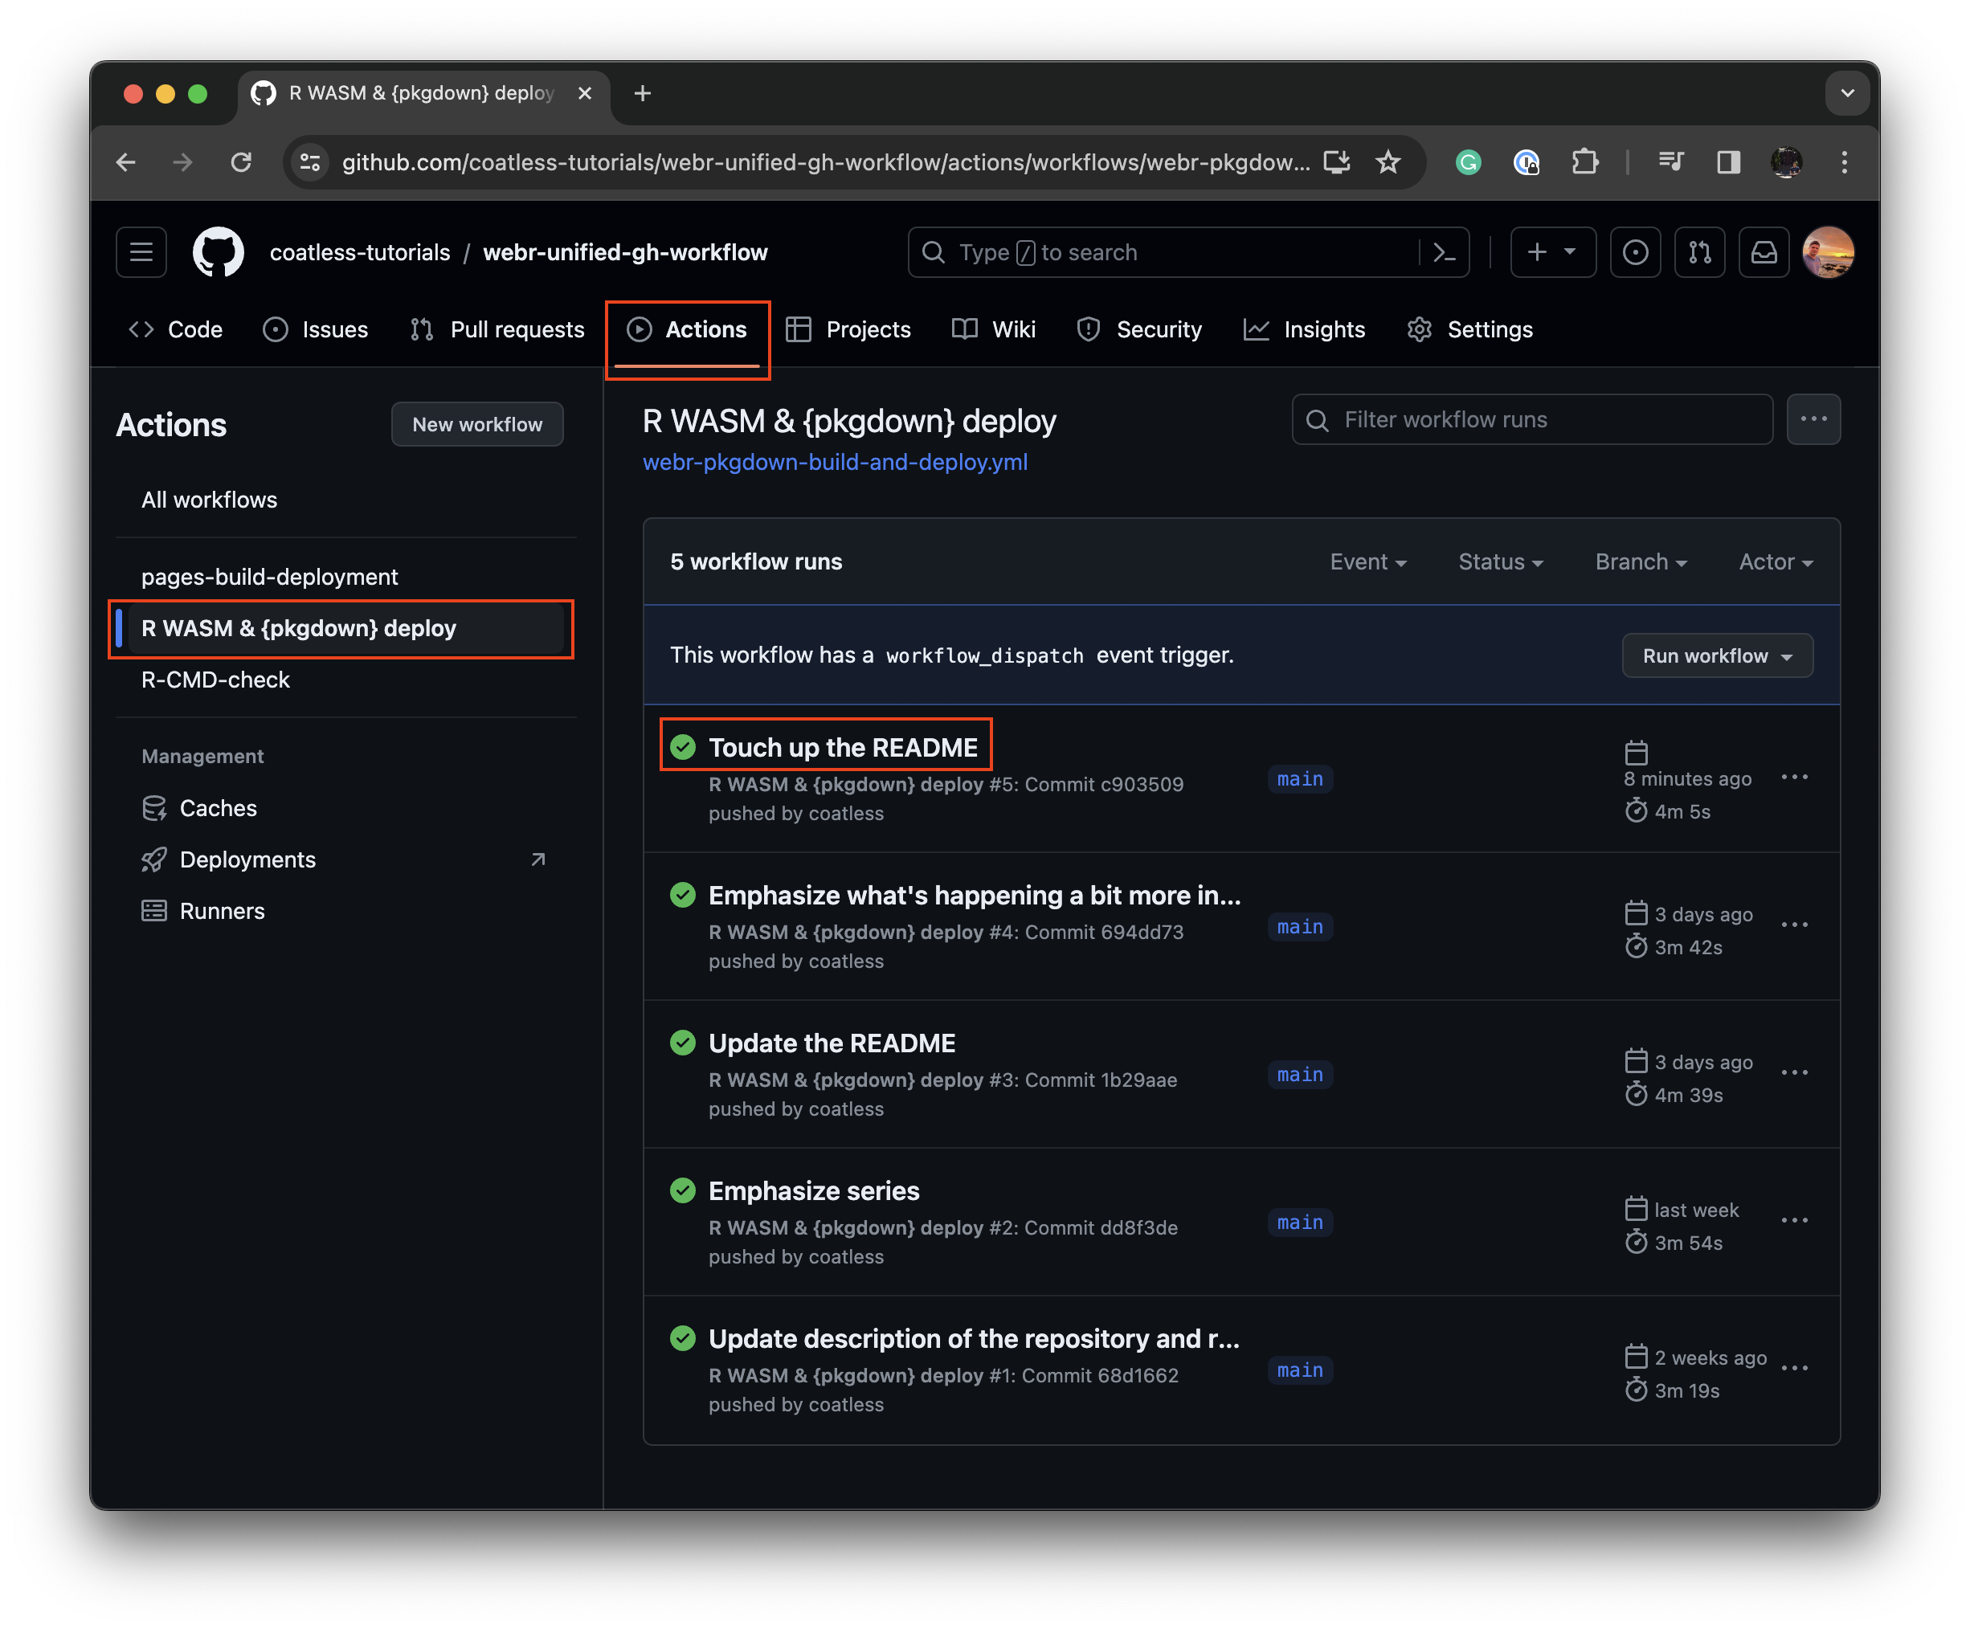Open the browser Extensions puzzle icon
The width and height of the screenshot is (1970, 1629).
coord(1584,162)
